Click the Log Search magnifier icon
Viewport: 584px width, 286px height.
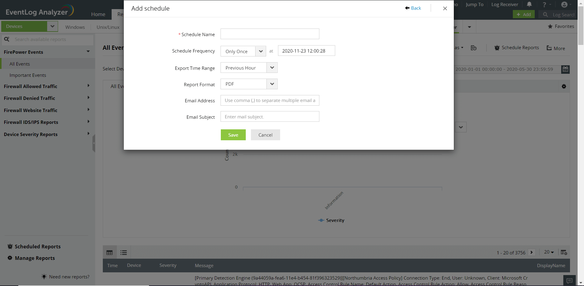(x=545, y=15)
